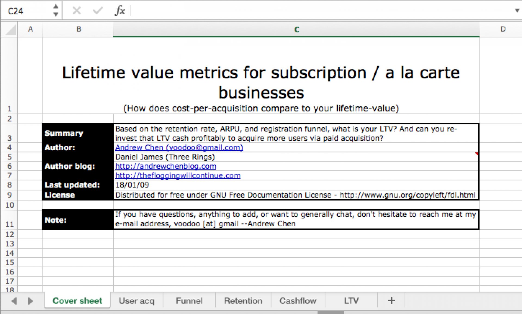Screen dimensions: 522x314
Task: Open the Retention sheet tab
Action: click(243, 301)
